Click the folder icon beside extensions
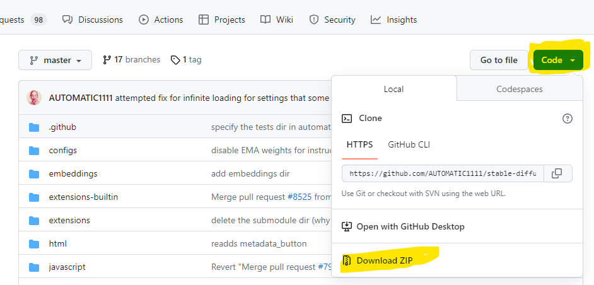Screen dimensions: 594x285 coord(34,221)
